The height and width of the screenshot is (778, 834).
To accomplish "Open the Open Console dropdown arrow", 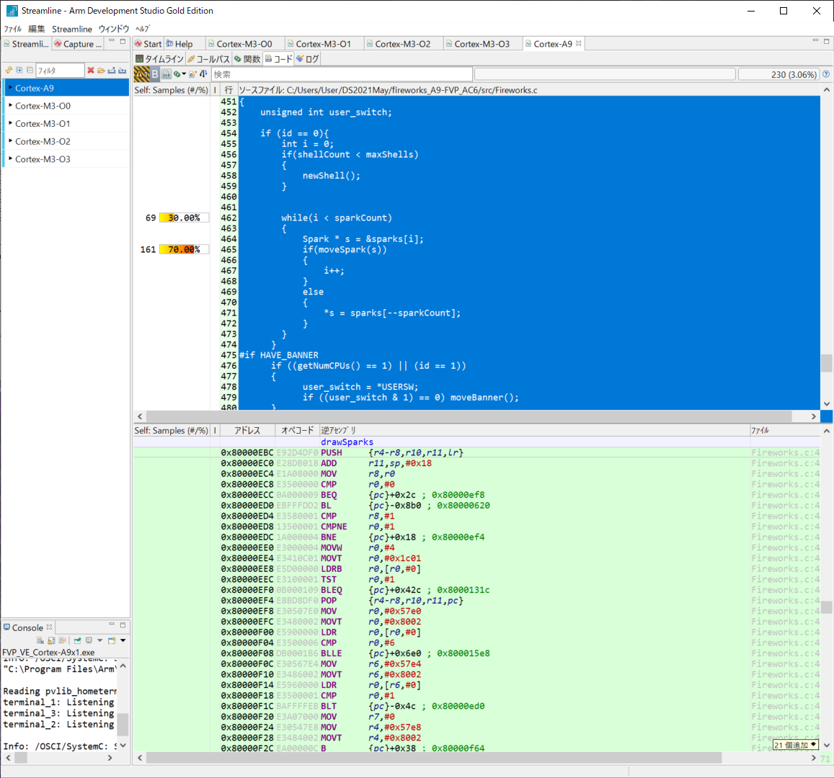I will (x=123, y=640).
